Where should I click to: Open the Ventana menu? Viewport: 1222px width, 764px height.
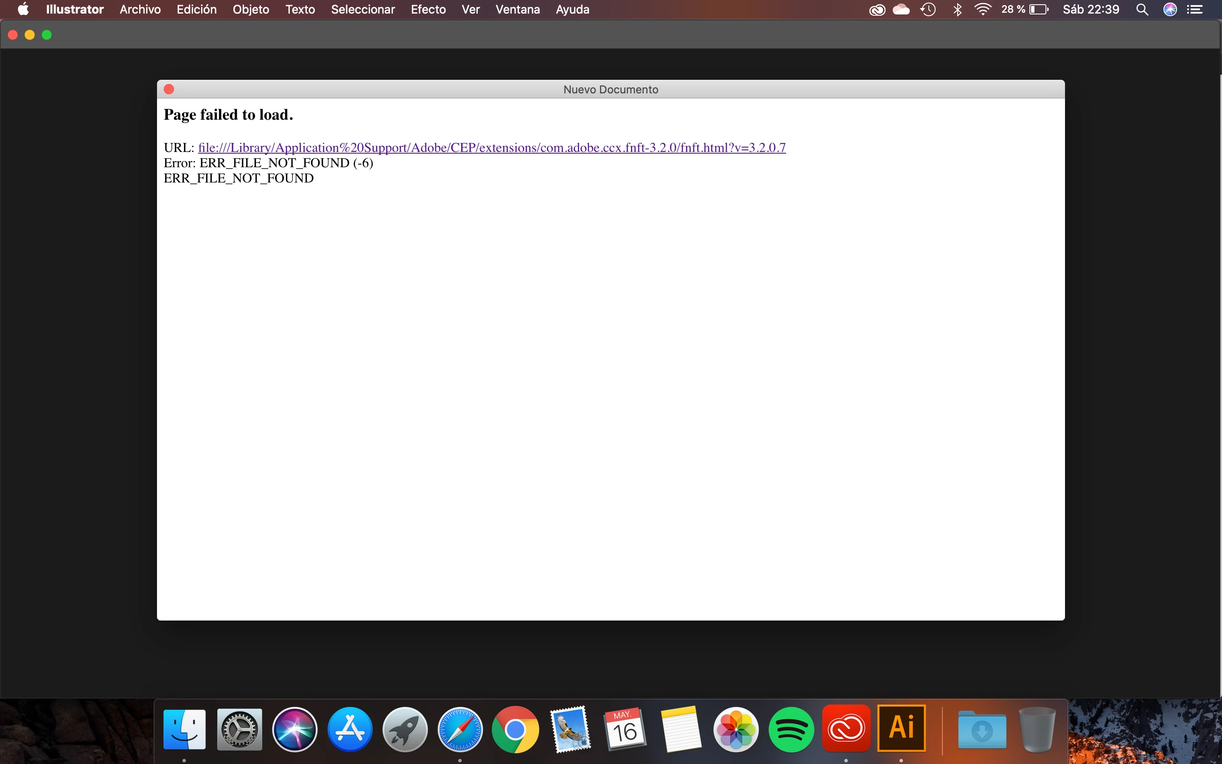(518, 10)
